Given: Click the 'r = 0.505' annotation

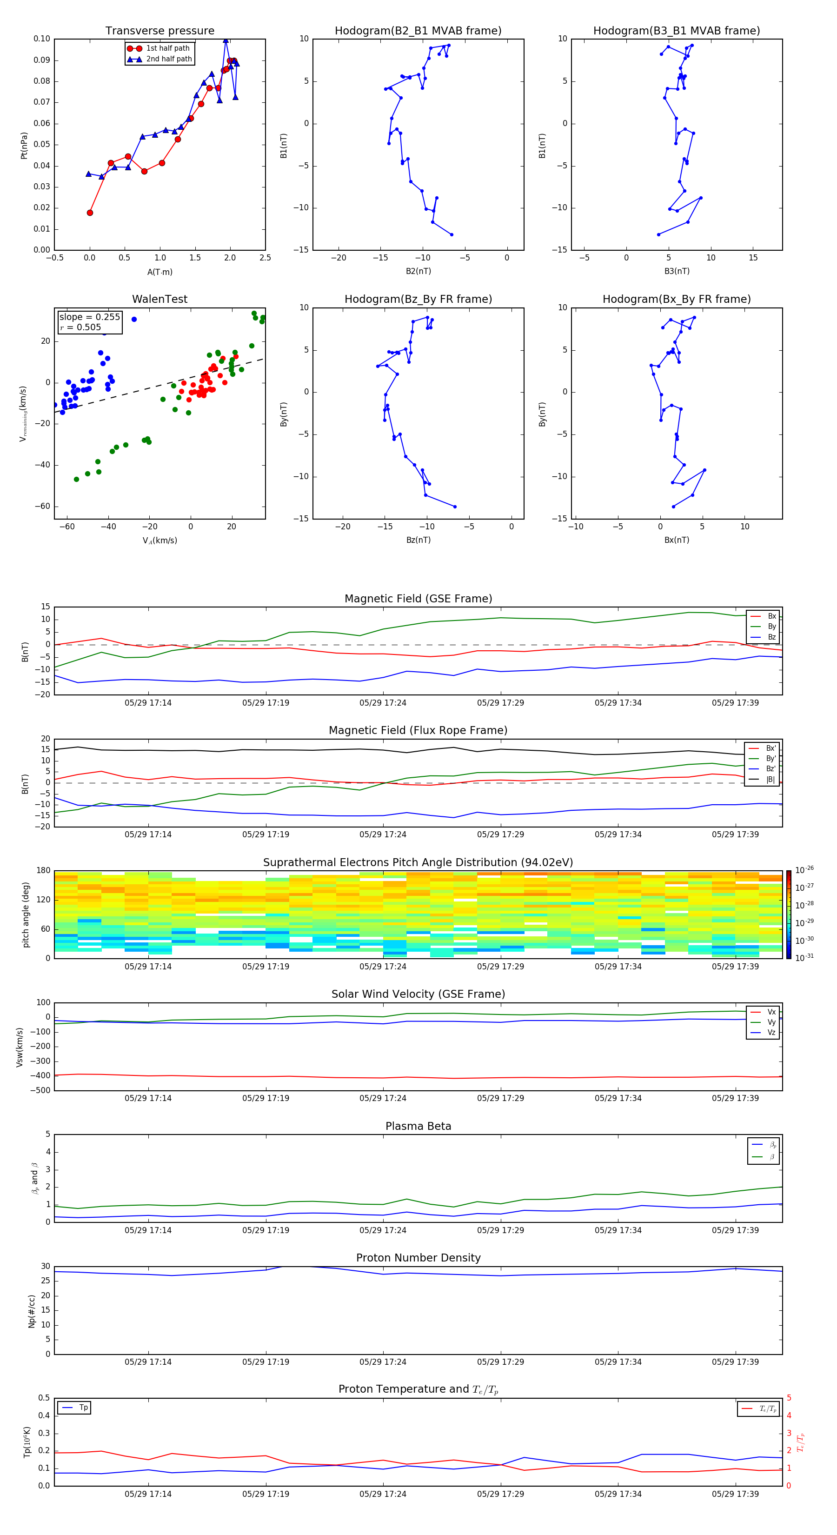Looking at the screenshot, I should [80, 327].
